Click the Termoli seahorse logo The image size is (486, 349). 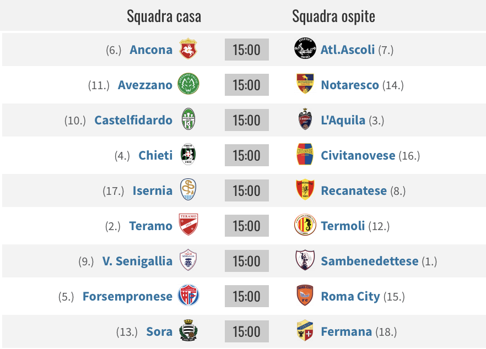pyautogui.click(x=305, y=225)
